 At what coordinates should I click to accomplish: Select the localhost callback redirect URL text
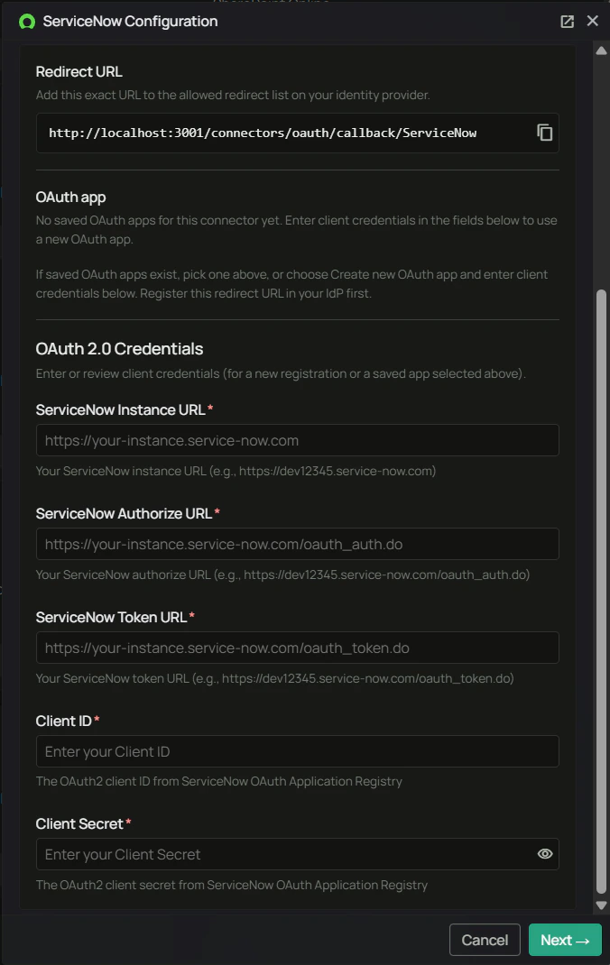point(263,133)
